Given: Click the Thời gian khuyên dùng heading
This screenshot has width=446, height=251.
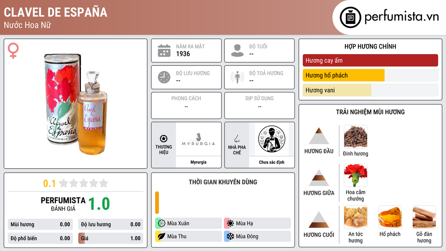Looking at the screenshot, I should tap(223, 182).
